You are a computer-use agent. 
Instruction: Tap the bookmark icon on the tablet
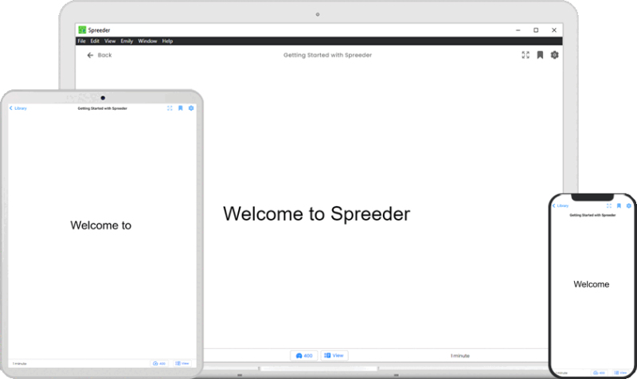(x=181, y=108)
